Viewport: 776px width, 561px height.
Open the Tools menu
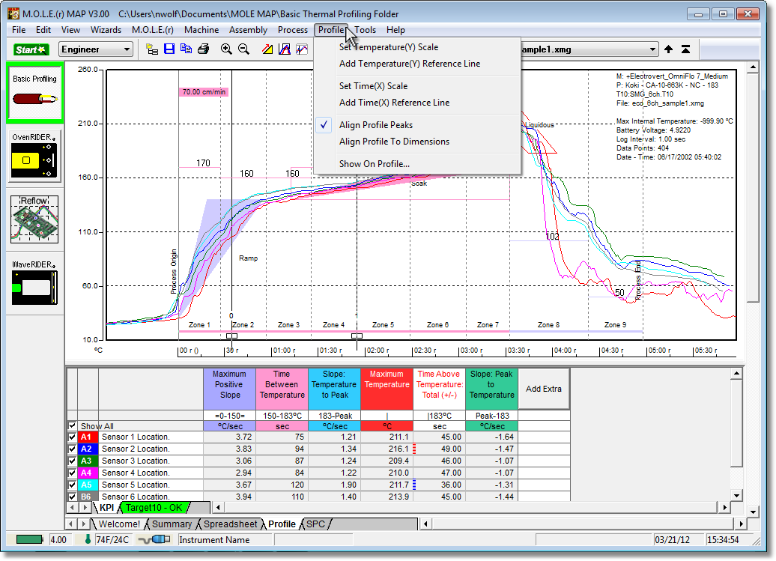coord(366,30)
